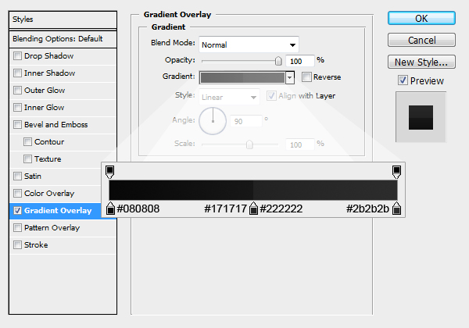Enable the Drop Shadow checkbox
The height and width of the screenshot is (328, 469).
click(17, 56)
